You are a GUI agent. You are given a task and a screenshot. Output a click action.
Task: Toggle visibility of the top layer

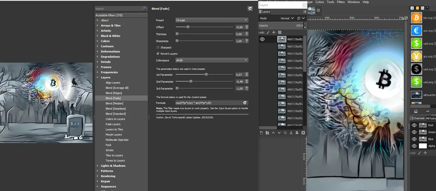coord(262,39)
